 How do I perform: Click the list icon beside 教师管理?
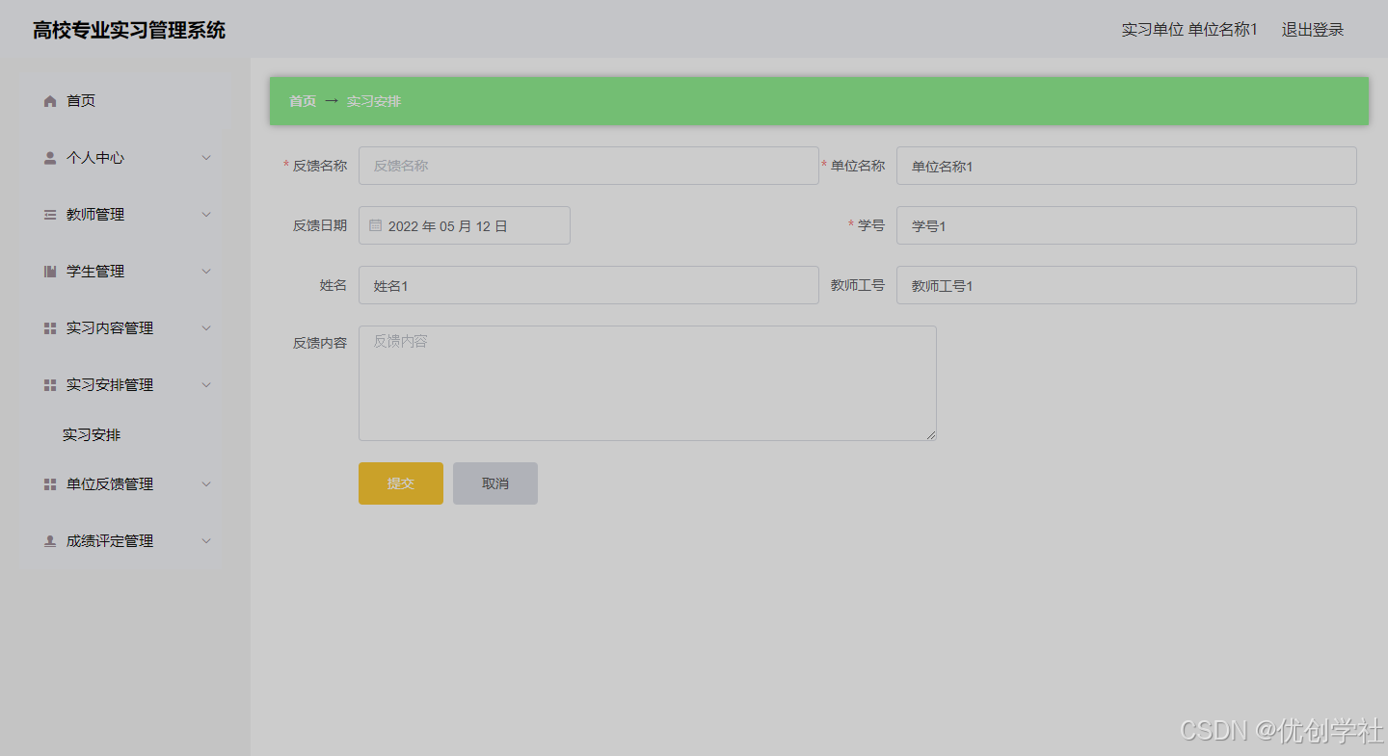[50, 215]
